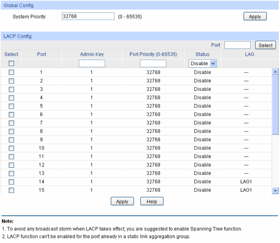Click the scroll down arrow of port list
Image resolution: width=280 pixels, height=243 pixels.
click(x=275, y=191)
